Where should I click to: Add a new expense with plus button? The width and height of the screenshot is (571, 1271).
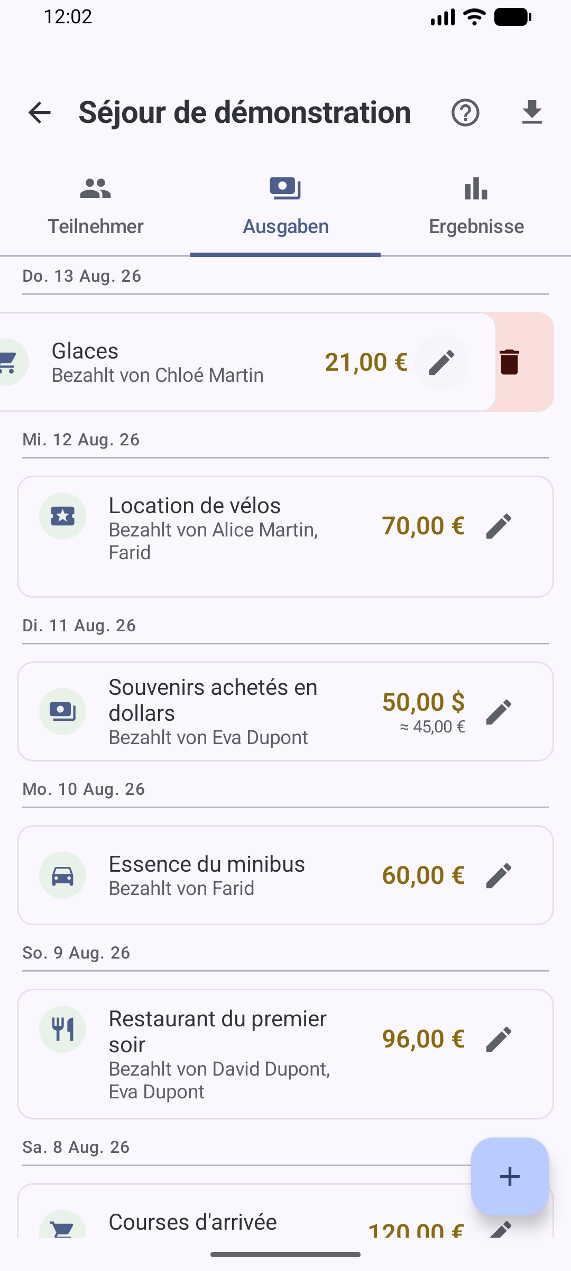[510, 1176]
